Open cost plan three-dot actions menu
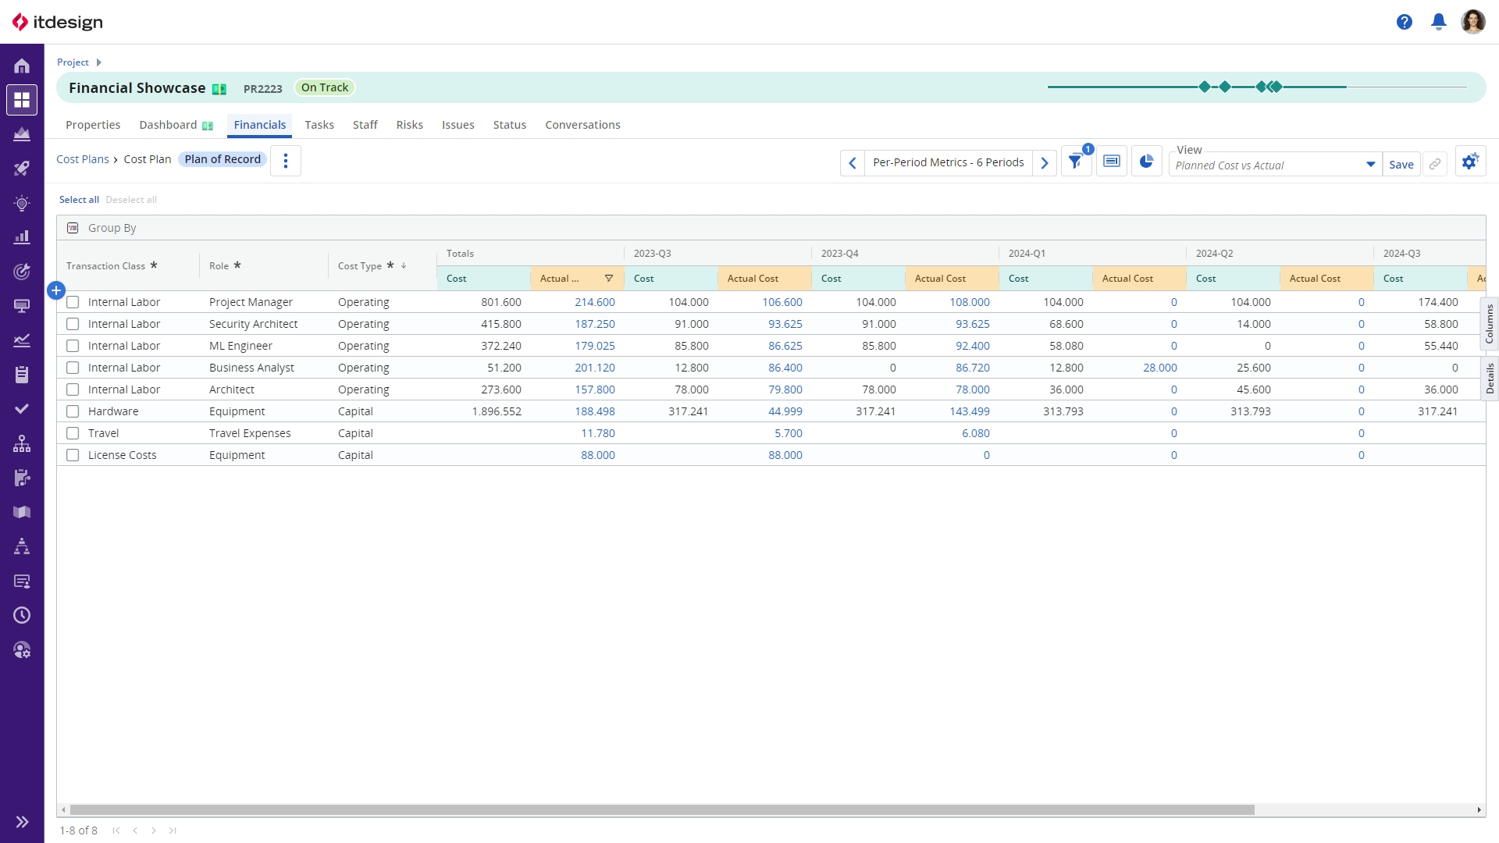The width and height of the screenshot is (1499, 843). (x=286, y=161)
